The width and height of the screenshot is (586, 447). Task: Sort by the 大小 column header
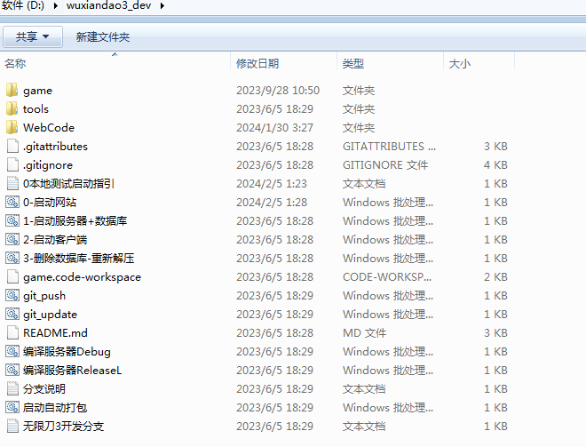(460, 64)
